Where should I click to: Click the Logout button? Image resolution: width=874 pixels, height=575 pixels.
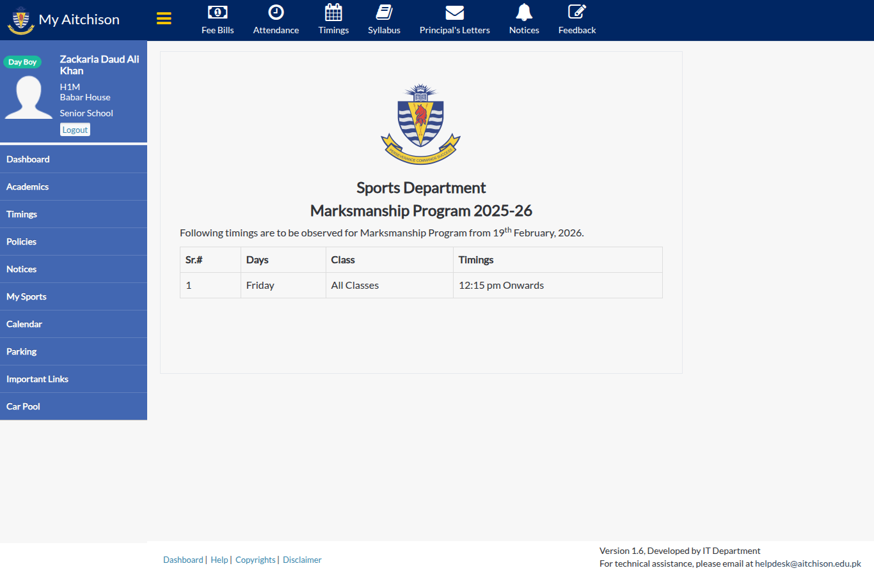[75, 130]
